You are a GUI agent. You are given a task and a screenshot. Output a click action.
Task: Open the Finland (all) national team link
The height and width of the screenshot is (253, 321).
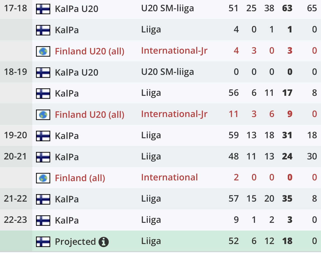tap(80, 178)
